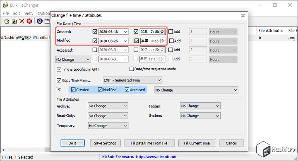This screenshot has height=161, width=298.
Task: Click the Accessed time stepper arrows
Action: (x=162, y=50)
